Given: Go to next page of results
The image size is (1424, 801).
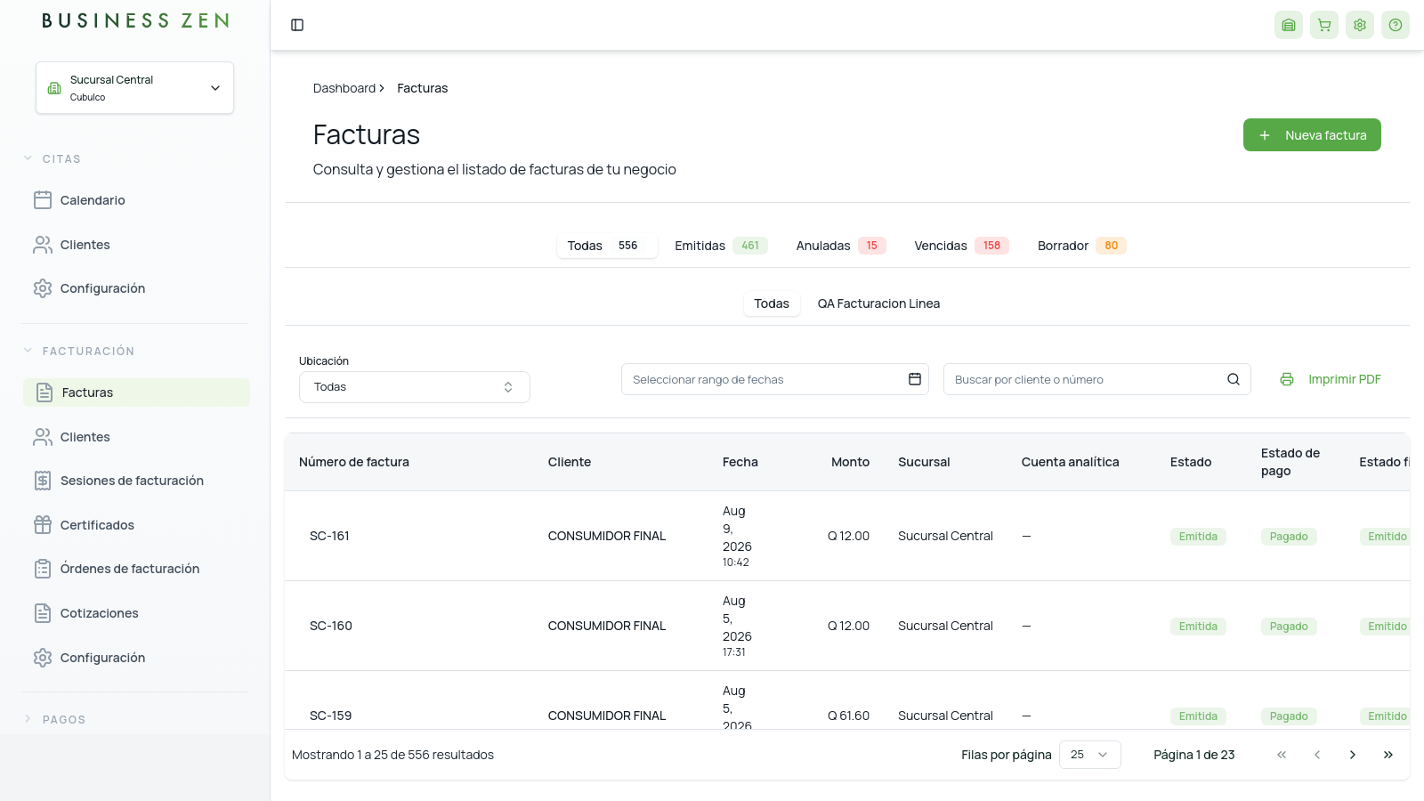Looking at the screenshot, I should (x=1353, y=755).
